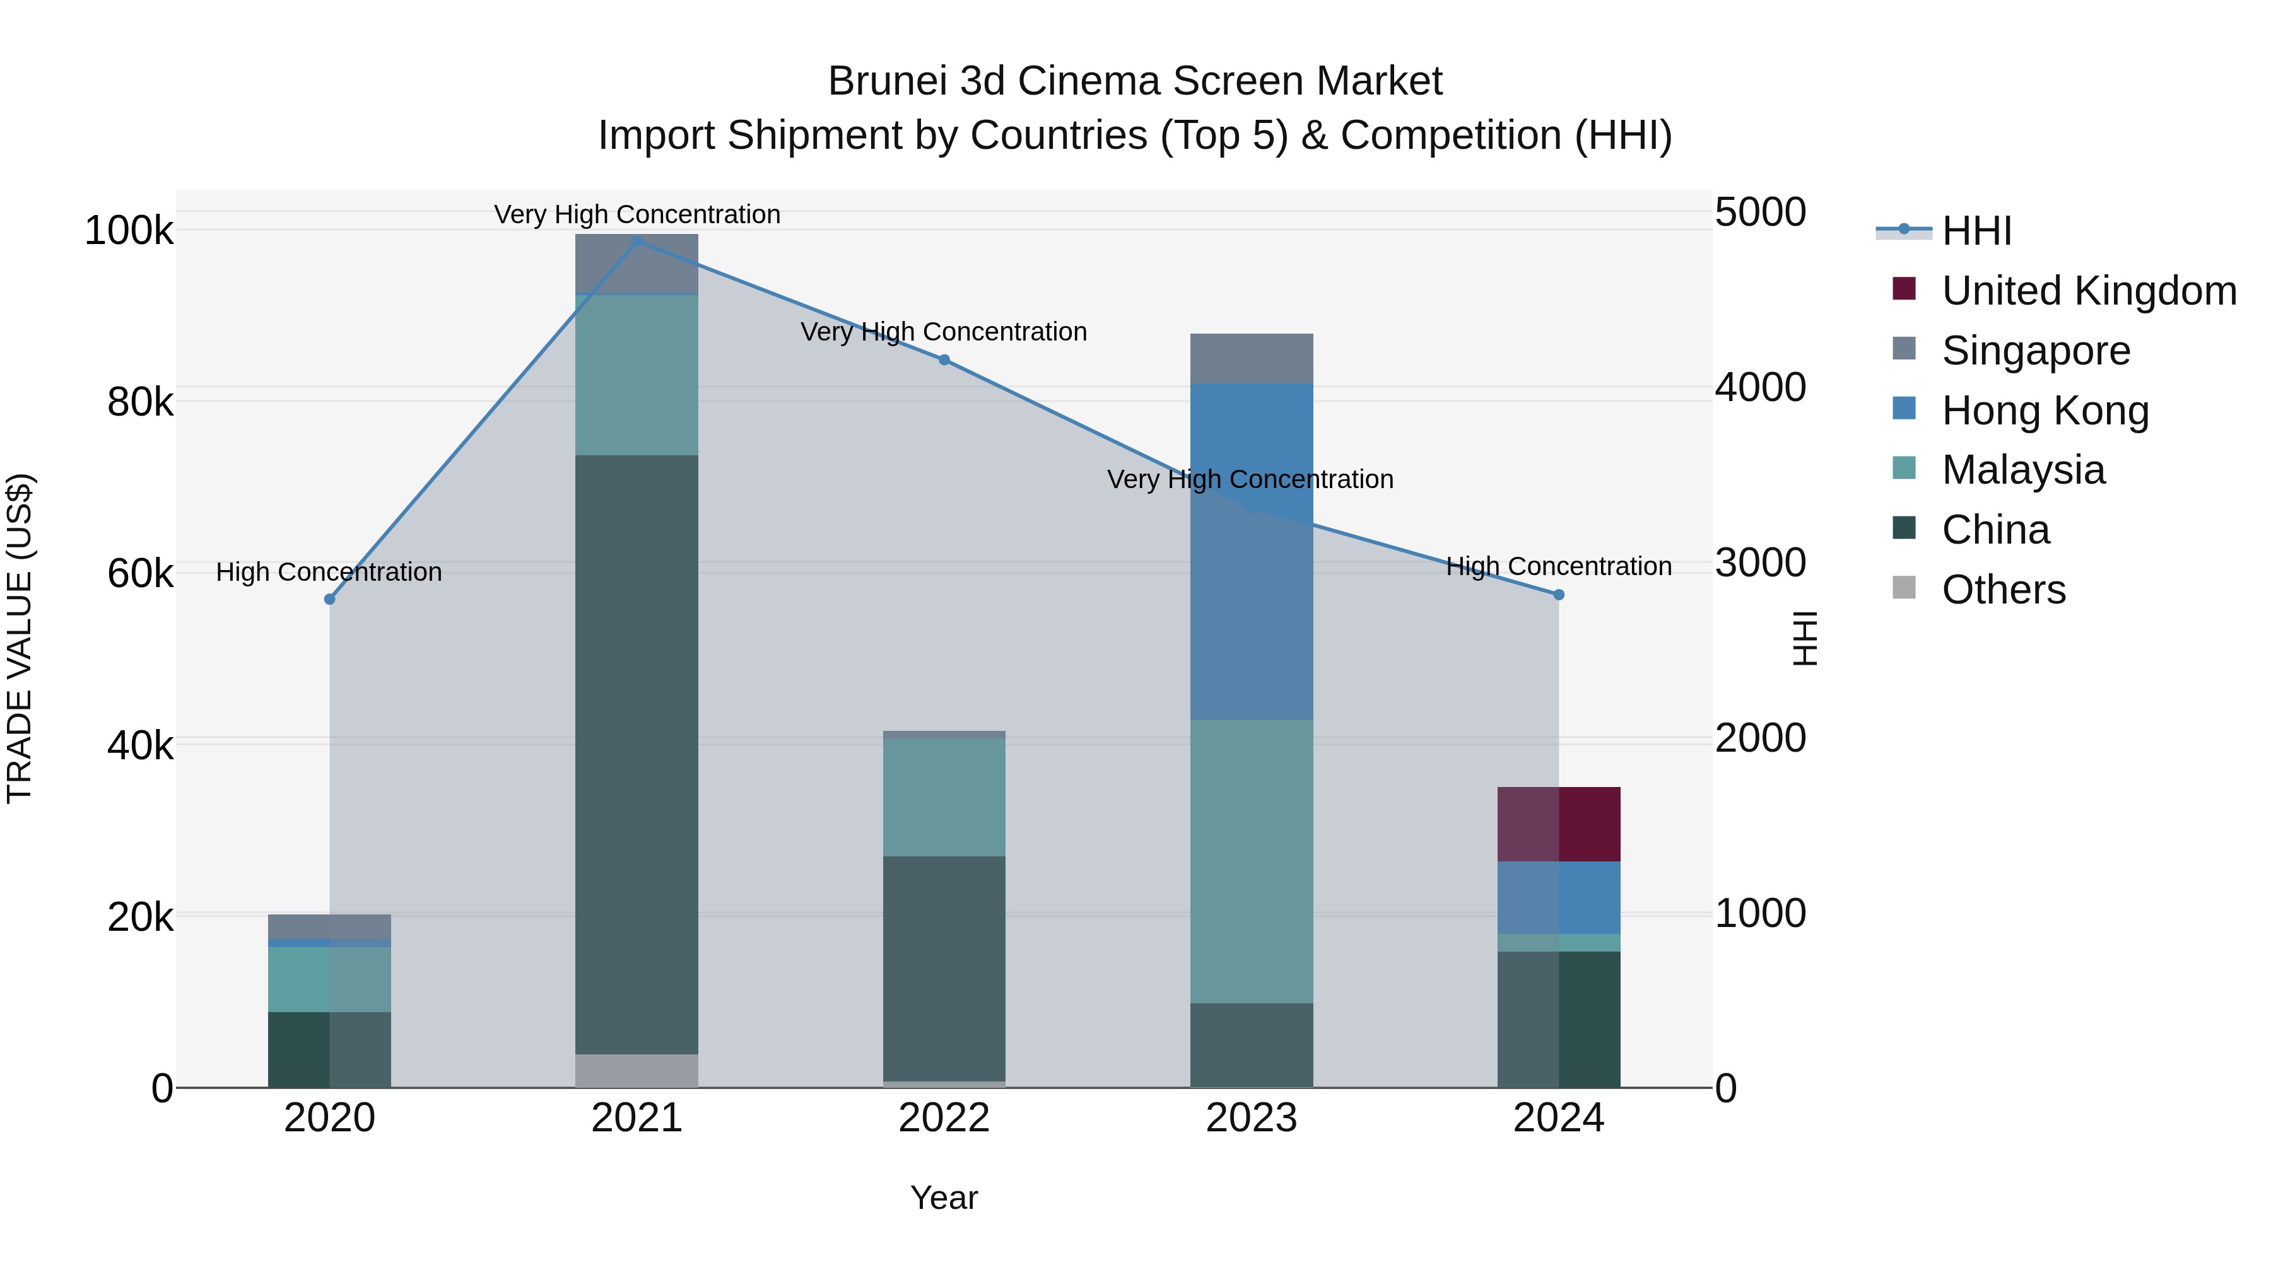Image resolution: width=2271 pixels, height=1277 pixels.
Task: Toggle the HHI legend entry
Action: point(1944,231)
